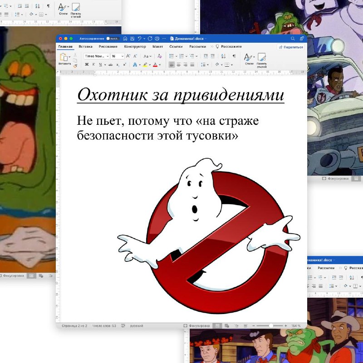Center the paragraph text

(x=178, y=64)
